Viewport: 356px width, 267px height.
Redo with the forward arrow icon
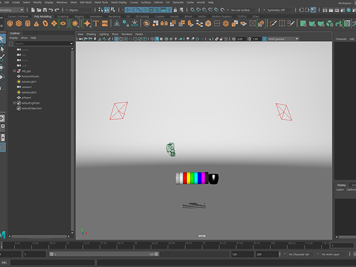click(x=57, y=10)
